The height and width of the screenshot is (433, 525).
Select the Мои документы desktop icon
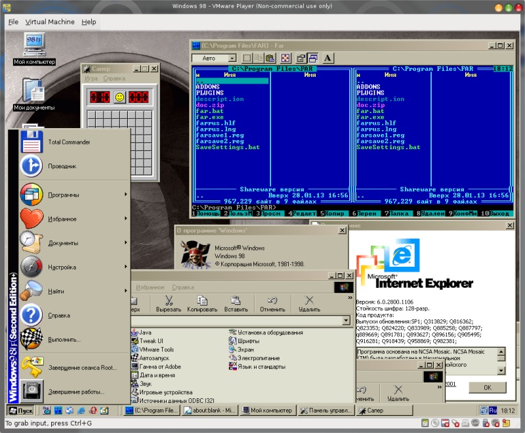(x=34, y=95)
